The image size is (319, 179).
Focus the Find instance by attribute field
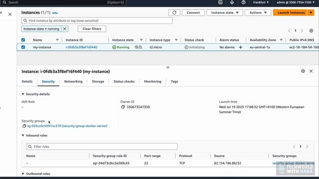pos(97,20)
